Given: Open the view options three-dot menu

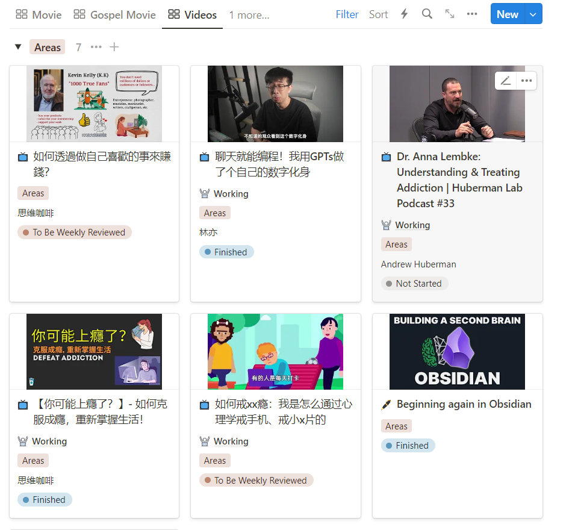Looking at the screenshot, I should pos(472,14).
